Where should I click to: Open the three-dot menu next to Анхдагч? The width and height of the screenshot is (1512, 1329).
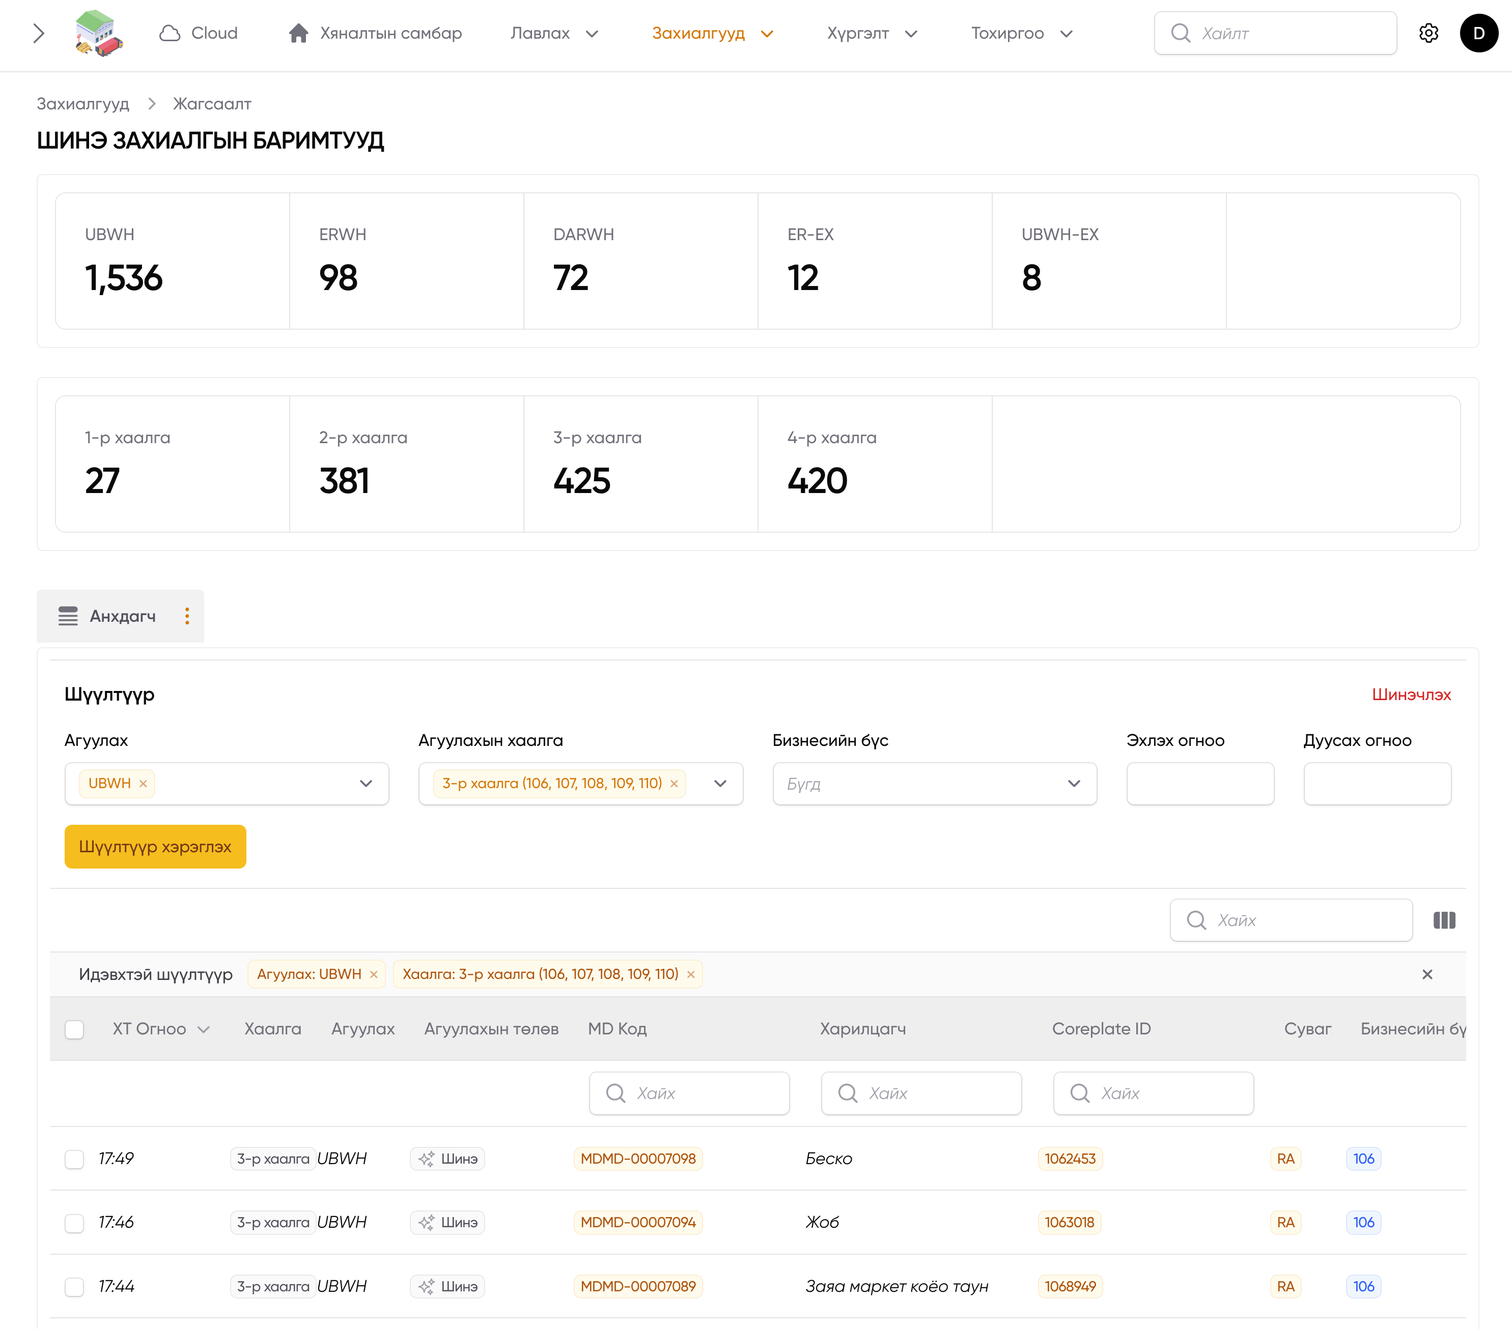click(186, 616)
